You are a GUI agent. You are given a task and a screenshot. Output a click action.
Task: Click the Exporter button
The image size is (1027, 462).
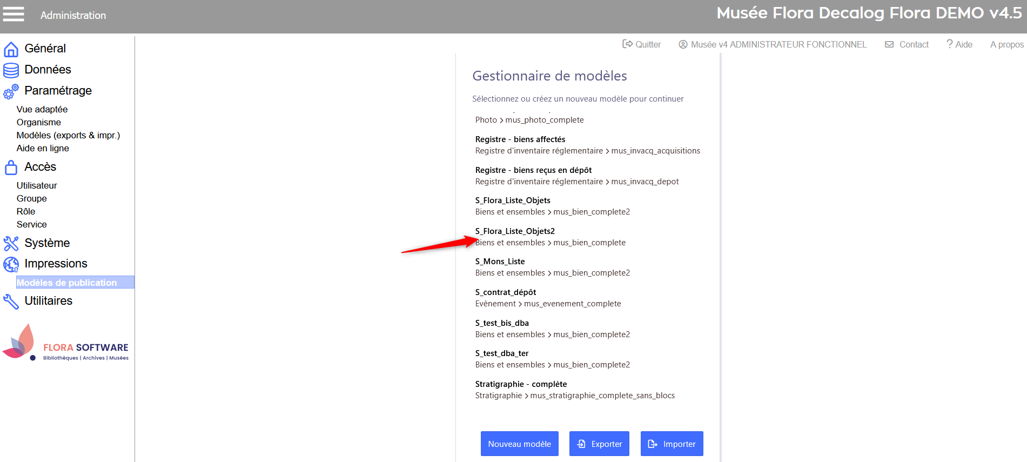(x=599, y=444)
